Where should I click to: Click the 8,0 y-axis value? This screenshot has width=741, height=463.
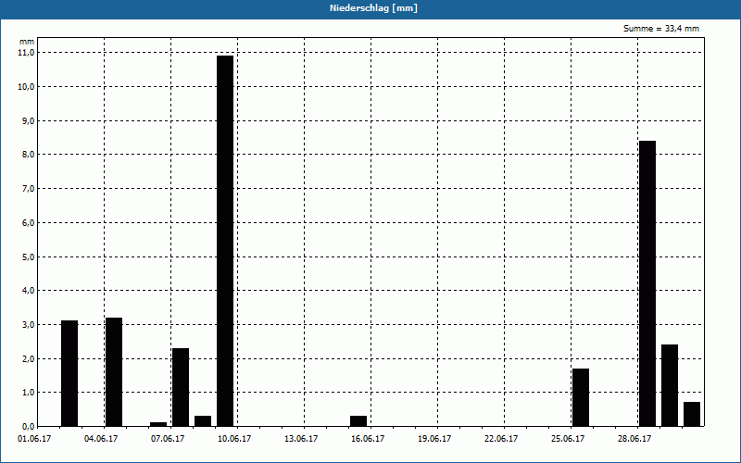click(29, 155)
